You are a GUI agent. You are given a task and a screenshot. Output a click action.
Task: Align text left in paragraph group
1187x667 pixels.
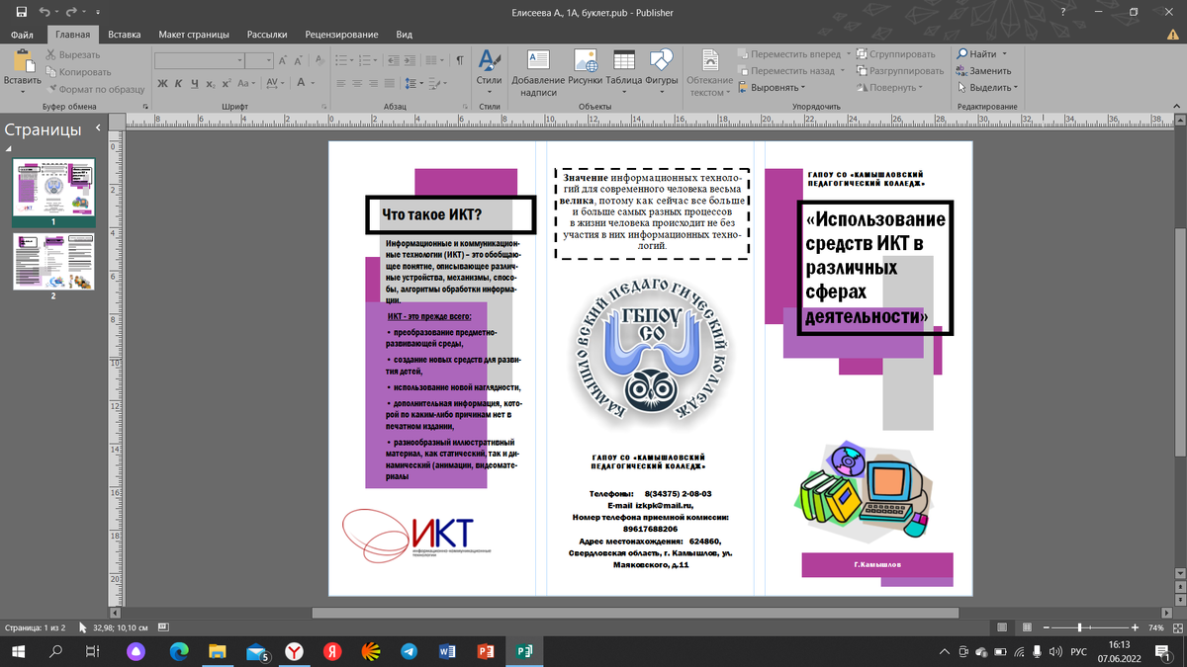[x=341, y=84]
